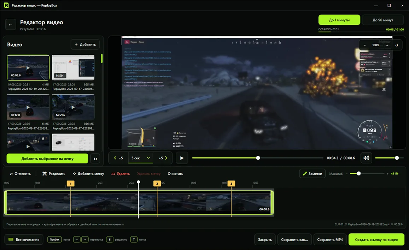Reset preview zoom with rotate icon
This screenshot has height=250, width=409.
tap(397, 45)
